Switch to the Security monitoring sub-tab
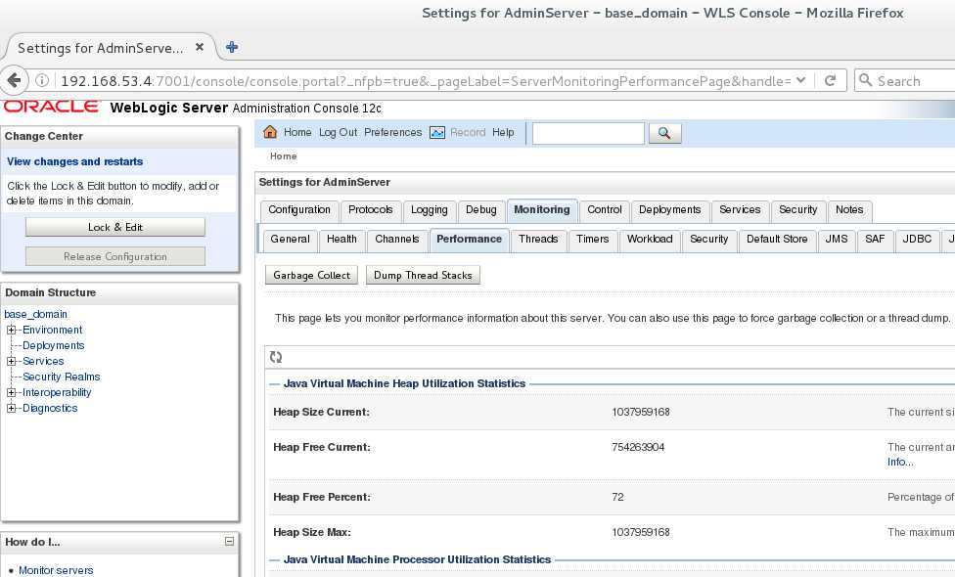Viewport: 955px width, 577px height. point(709,240)
